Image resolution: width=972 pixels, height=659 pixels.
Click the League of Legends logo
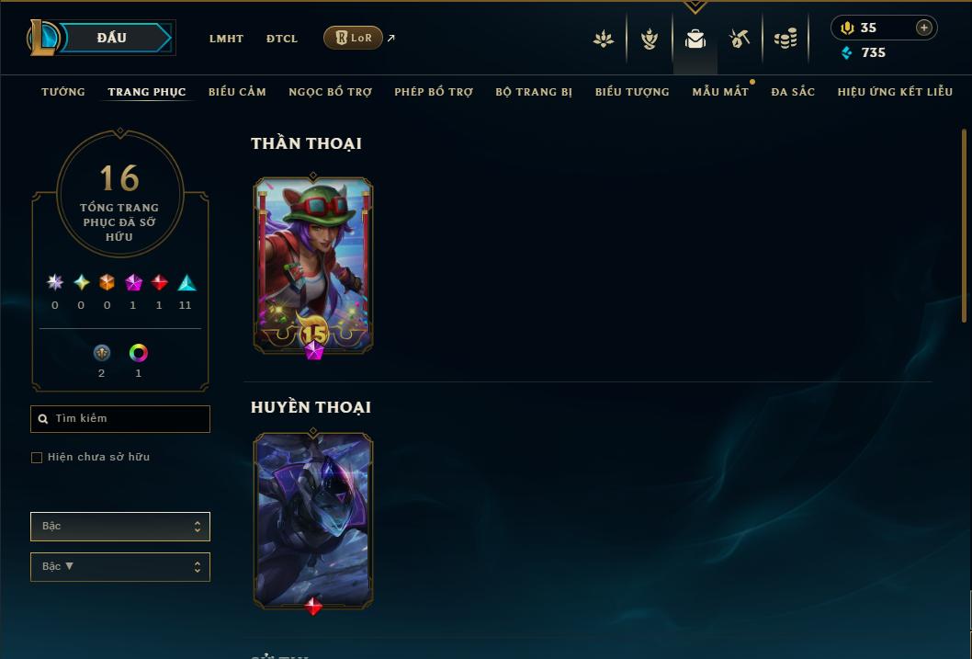[x=43, y=37]
